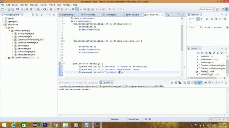Click the All filter link in Task List

(x=209, y=27)
